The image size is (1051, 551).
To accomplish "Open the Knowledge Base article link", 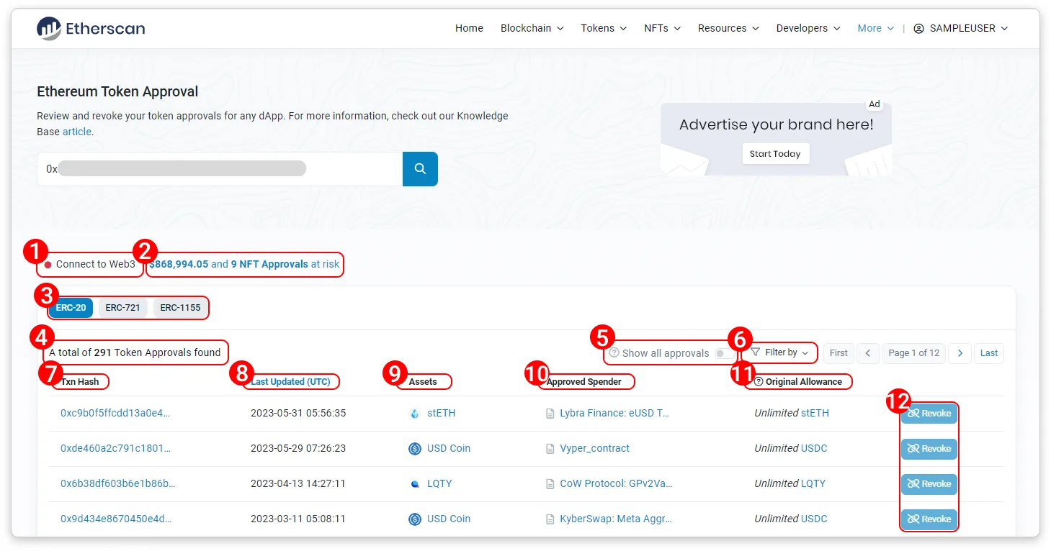I will tap(76, 132).
